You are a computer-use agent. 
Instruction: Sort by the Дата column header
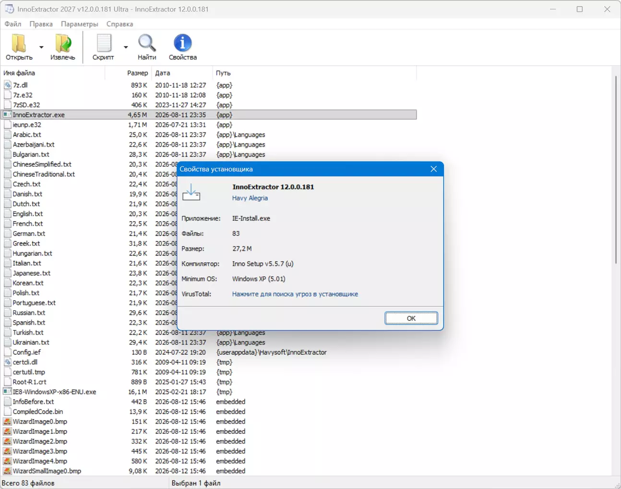(182, 73)
